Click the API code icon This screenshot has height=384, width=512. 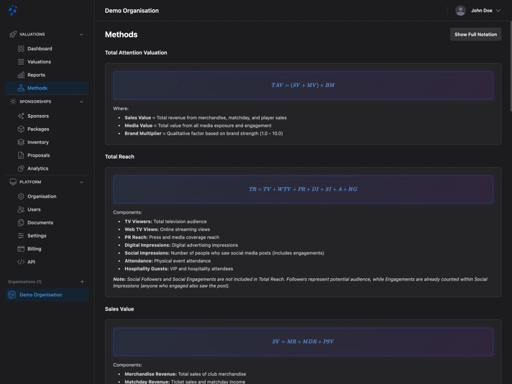(20, 262)
